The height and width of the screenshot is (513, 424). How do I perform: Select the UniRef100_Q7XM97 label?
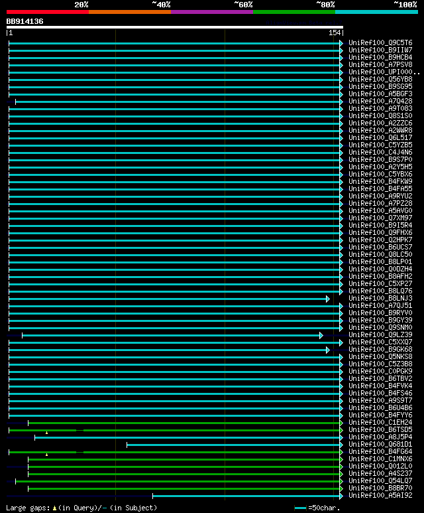tap(380, 218)
